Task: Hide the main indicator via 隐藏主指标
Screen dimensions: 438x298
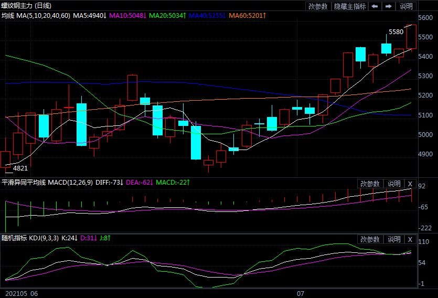Action: pos(350,6)
